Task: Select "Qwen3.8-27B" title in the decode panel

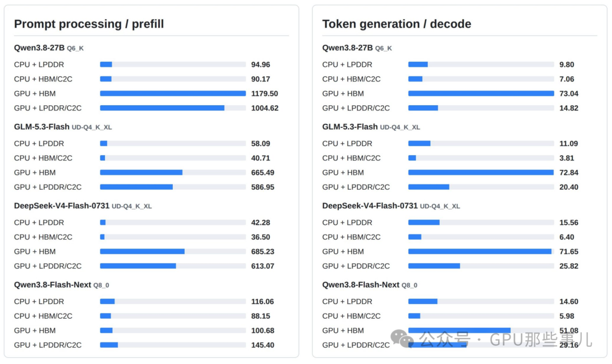Action: (347, 48)
